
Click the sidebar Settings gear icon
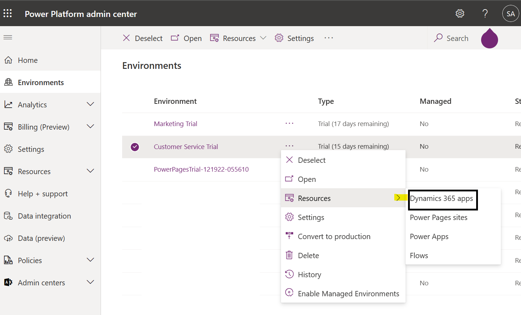[x=8, y=149]
